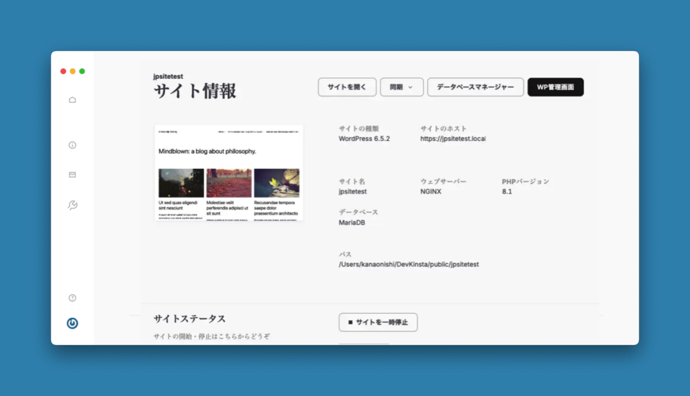
Task: Expand the 同期 sync dropdown
Action: (402, 87)
